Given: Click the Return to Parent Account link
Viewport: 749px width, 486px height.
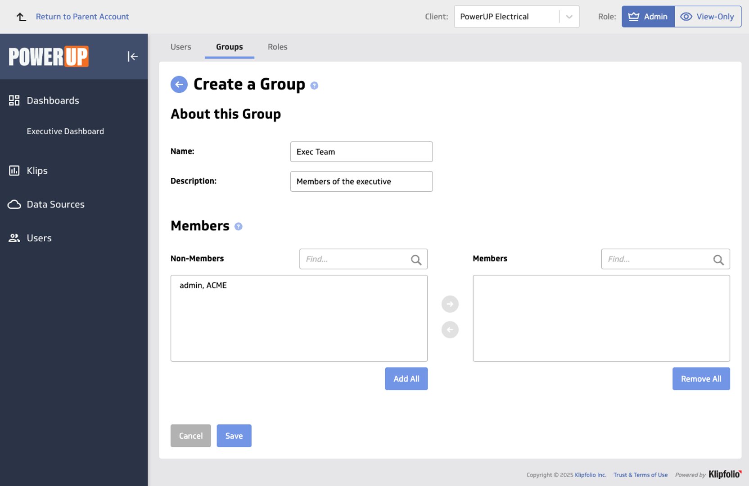Looking at the screenshot, I should coord(82,16).
